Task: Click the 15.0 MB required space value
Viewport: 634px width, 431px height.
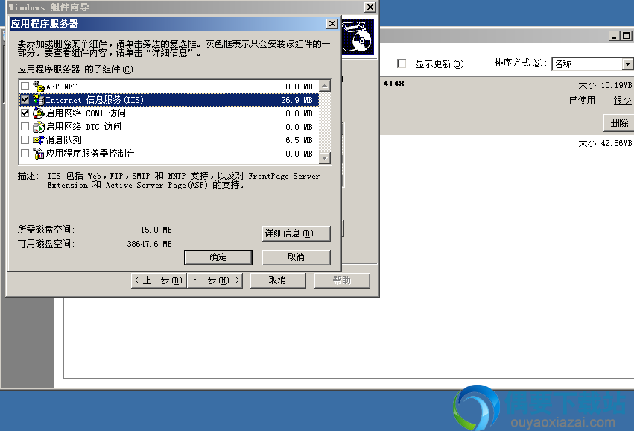Action: pos(156,230)
